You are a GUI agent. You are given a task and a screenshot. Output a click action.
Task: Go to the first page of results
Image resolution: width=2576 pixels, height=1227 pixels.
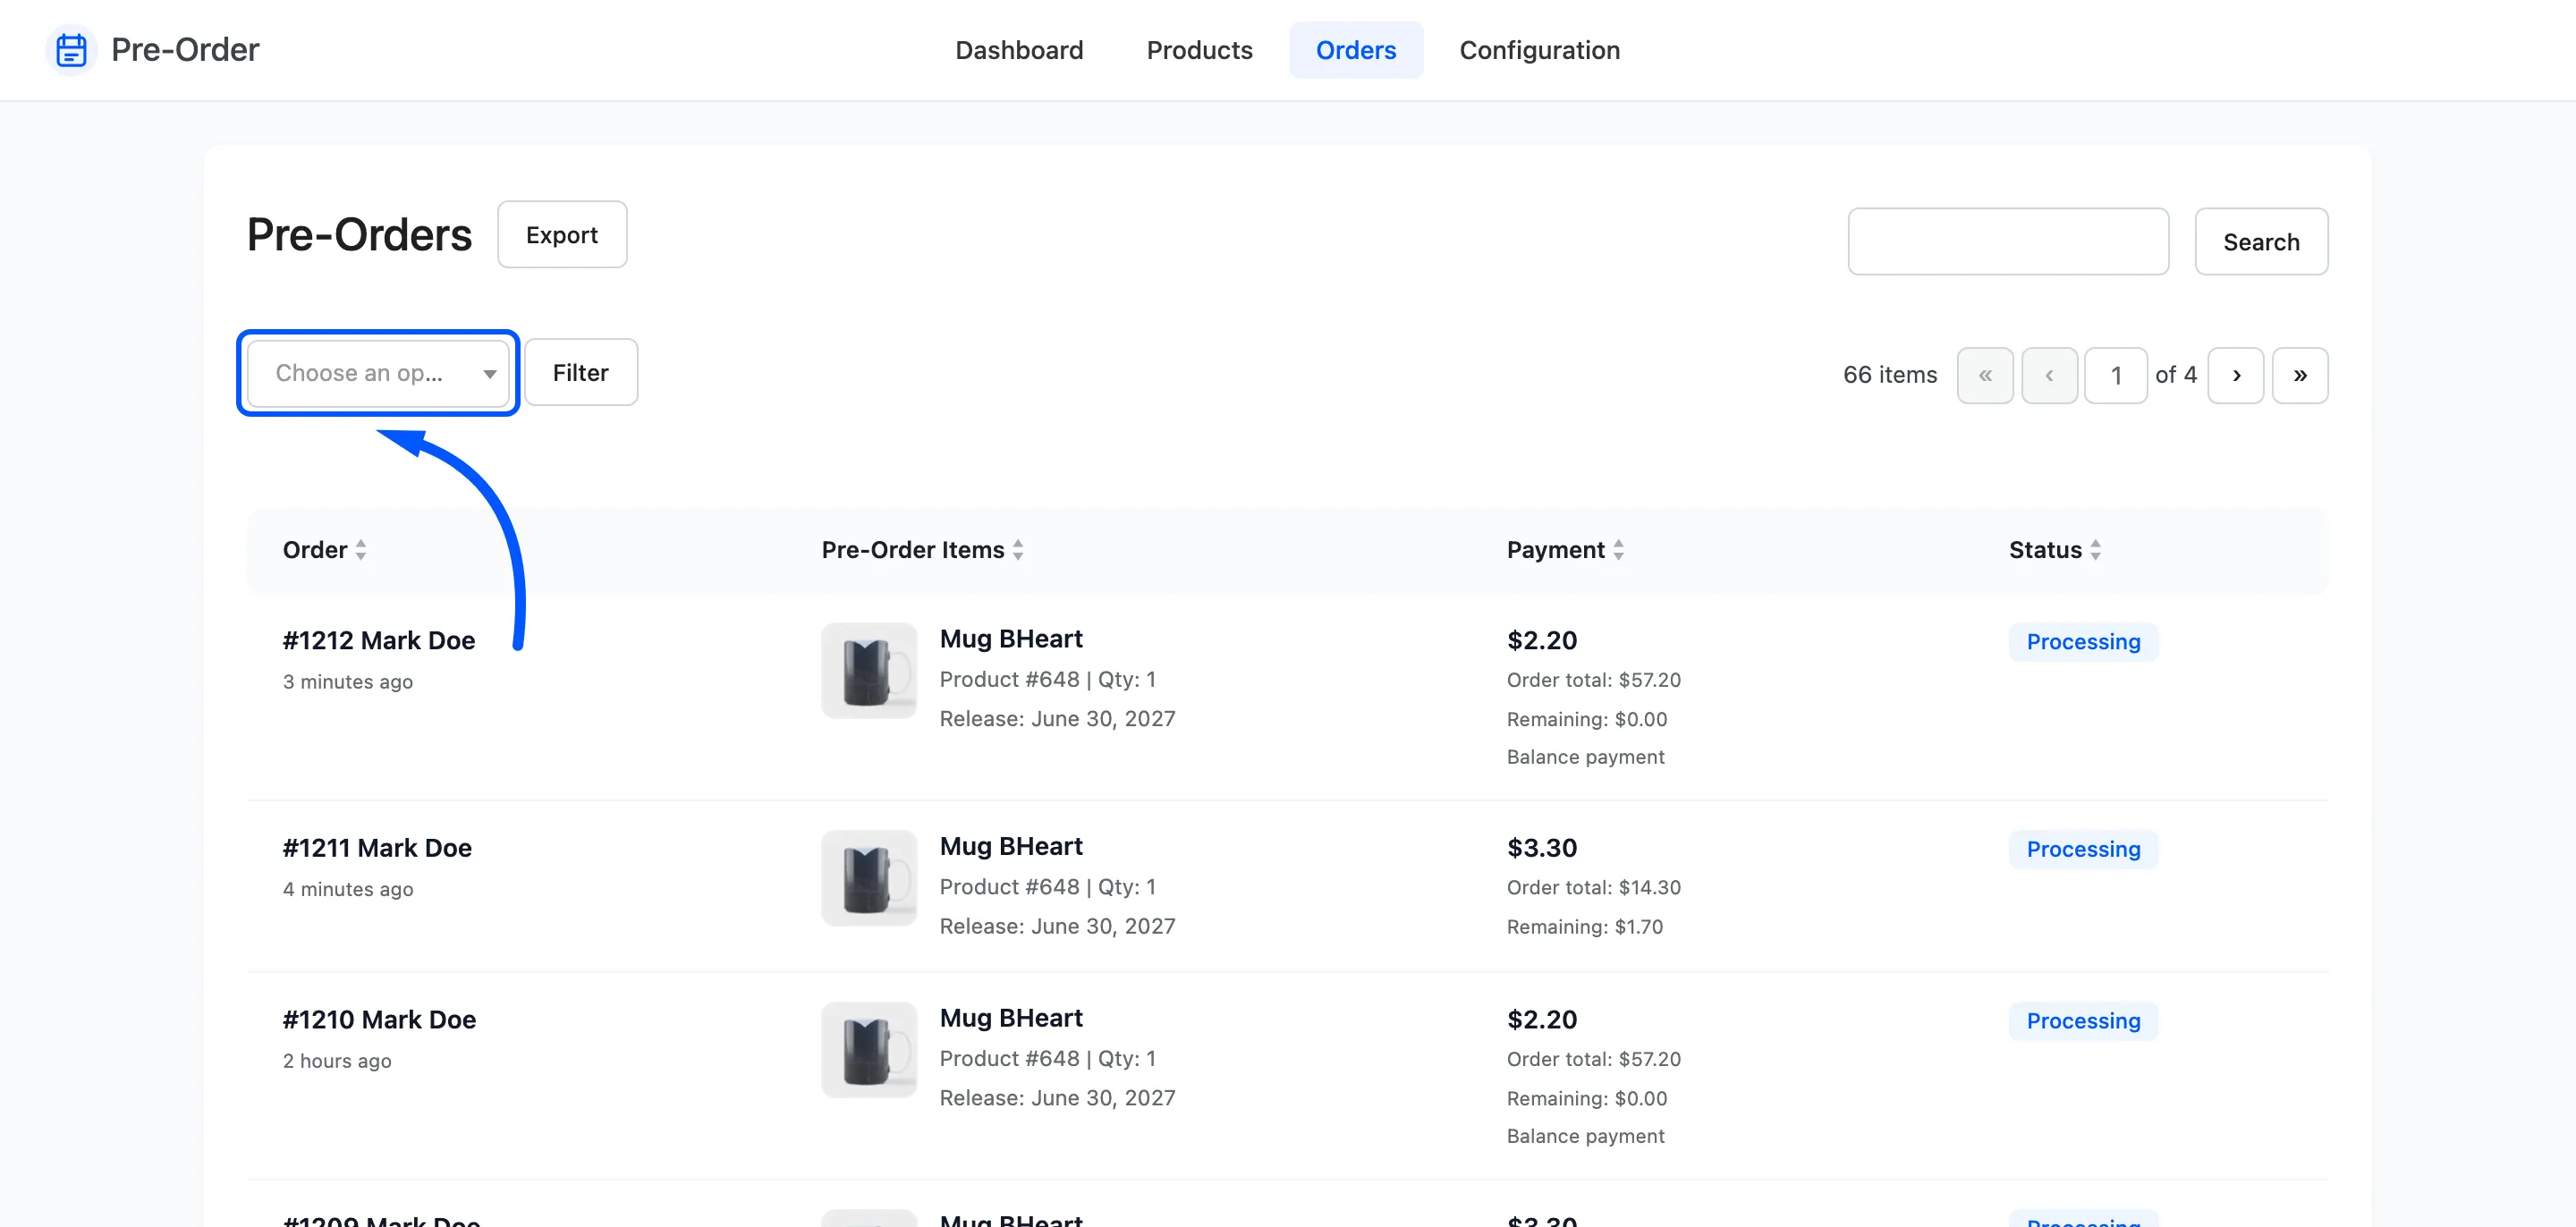(x=1985, y=376)
